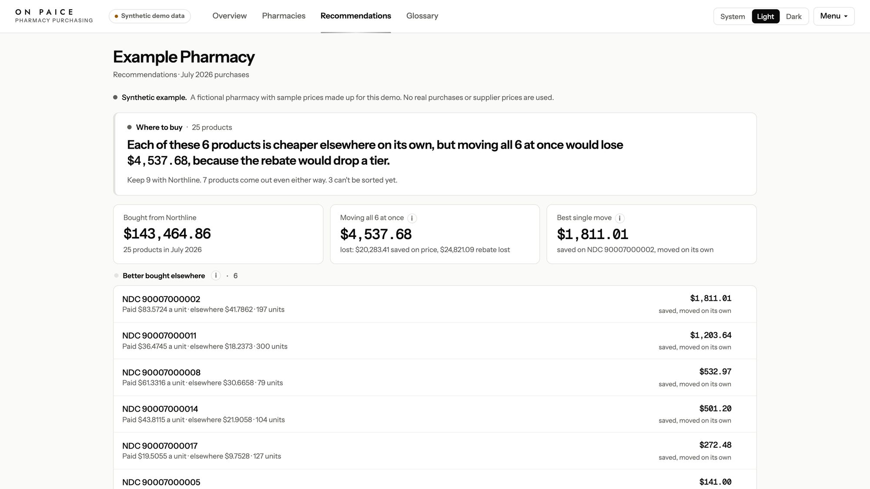Select the Light theme option
The image size is (870, 489).
[765, 17]
